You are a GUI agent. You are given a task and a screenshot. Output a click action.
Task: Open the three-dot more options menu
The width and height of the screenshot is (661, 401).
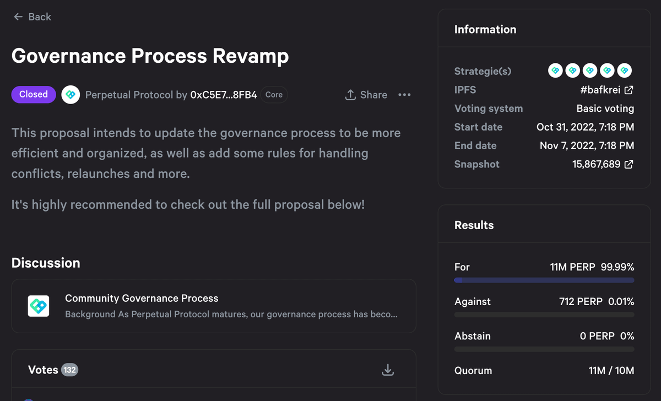[x=404, y=95]
